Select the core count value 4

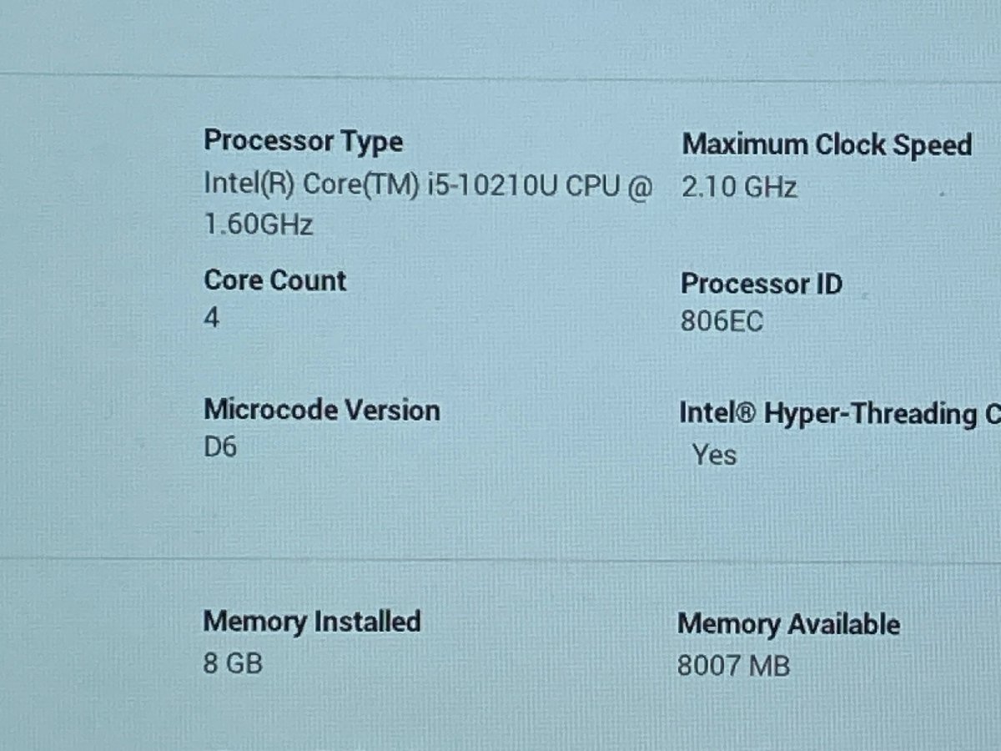[212, 318]
